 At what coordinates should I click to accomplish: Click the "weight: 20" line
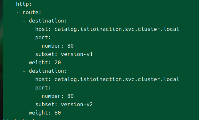point(45,63)
